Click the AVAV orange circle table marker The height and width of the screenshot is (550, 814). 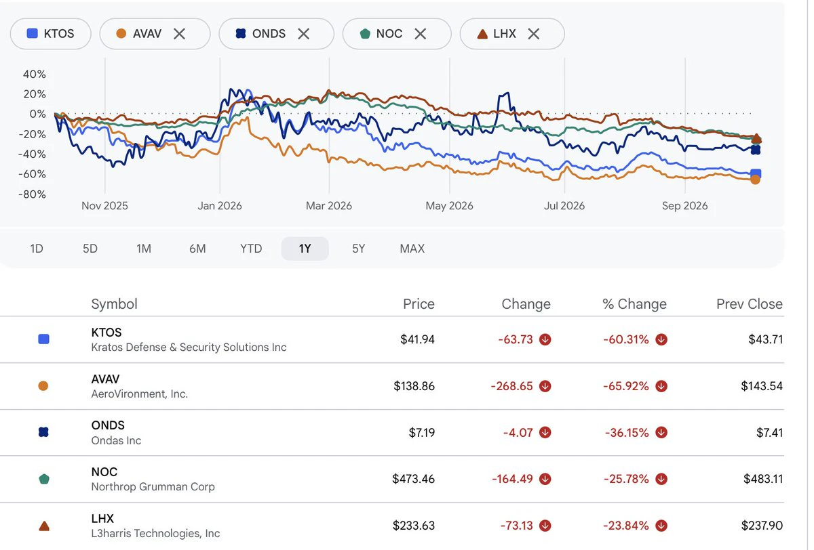click(43, 386)
